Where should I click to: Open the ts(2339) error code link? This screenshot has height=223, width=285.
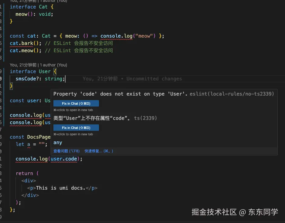[145, 118]
